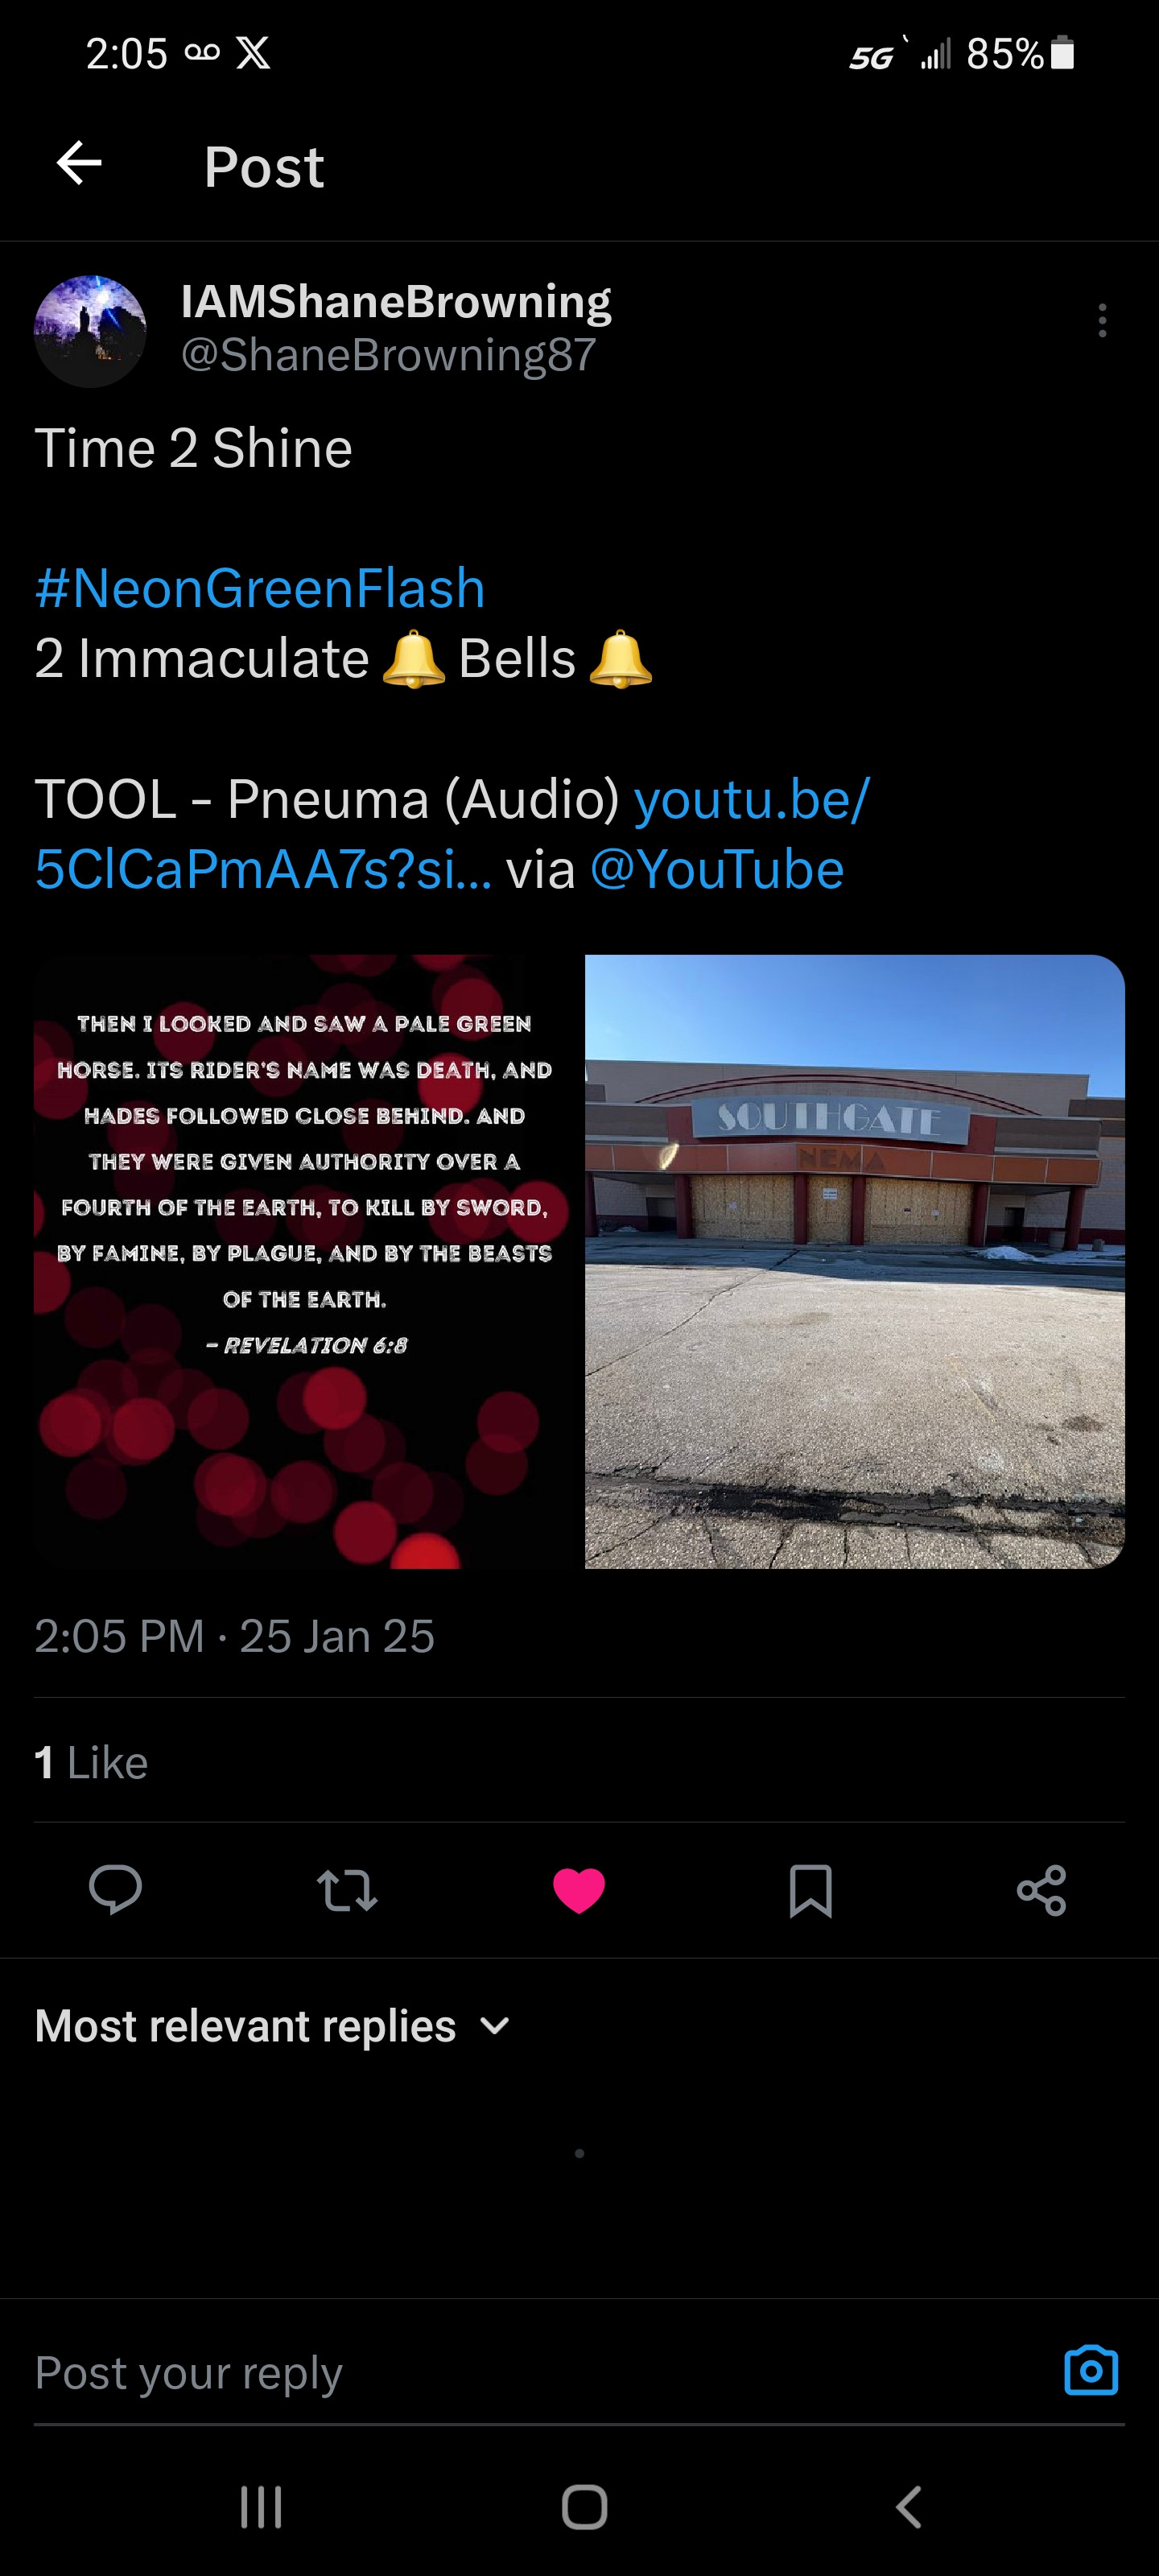View the Southgate building photo
The height and width of the screenshot is (2576, 1159).
pyautogui.click(x=855, y=1261)
